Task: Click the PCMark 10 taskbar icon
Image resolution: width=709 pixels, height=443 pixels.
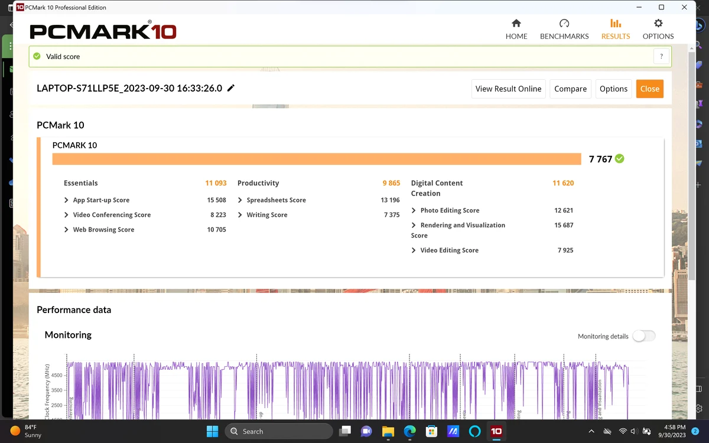Action: (x=496, y=431)
